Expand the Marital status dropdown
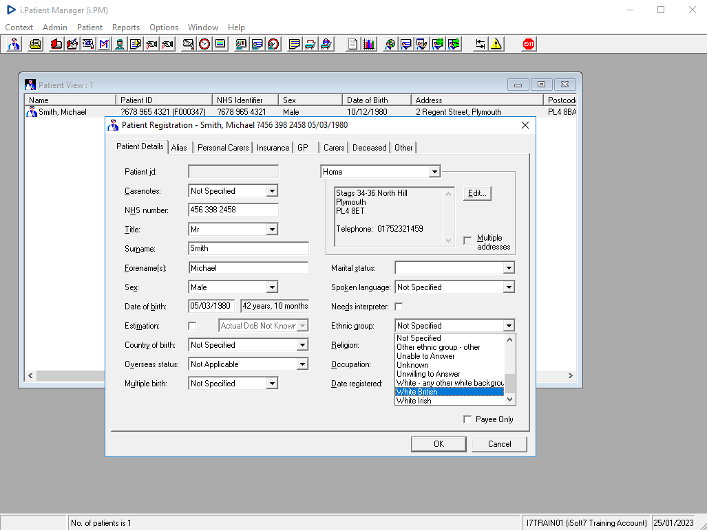 coord(509,268)
